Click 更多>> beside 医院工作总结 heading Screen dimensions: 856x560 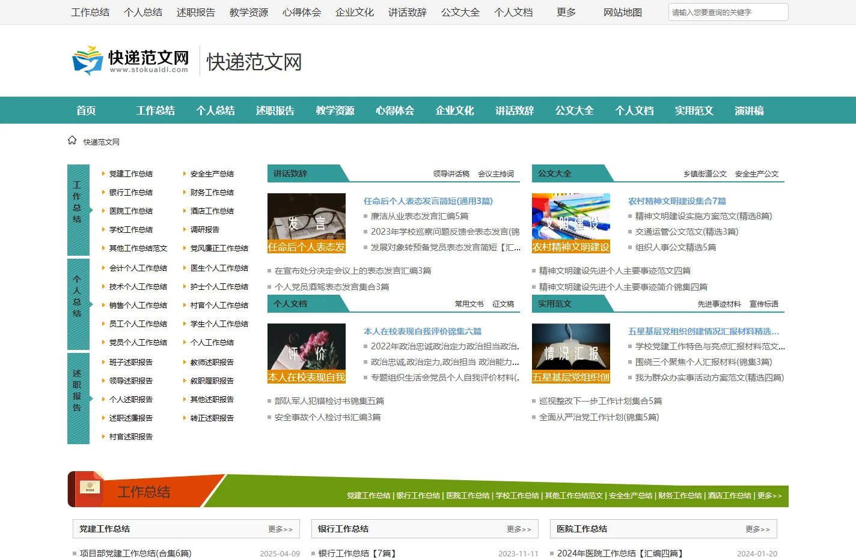(757, 529)
